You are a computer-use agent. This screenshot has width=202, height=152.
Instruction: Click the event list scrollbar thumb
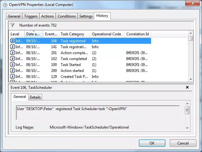point(191,38)
